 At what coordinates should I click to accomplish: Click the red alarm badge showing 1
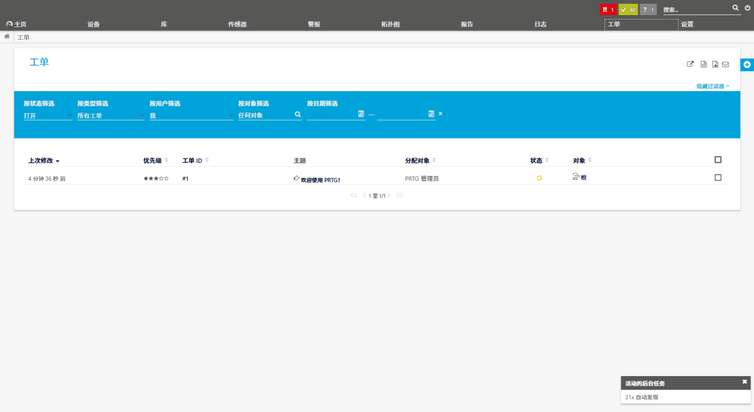[x=606, y=9]
